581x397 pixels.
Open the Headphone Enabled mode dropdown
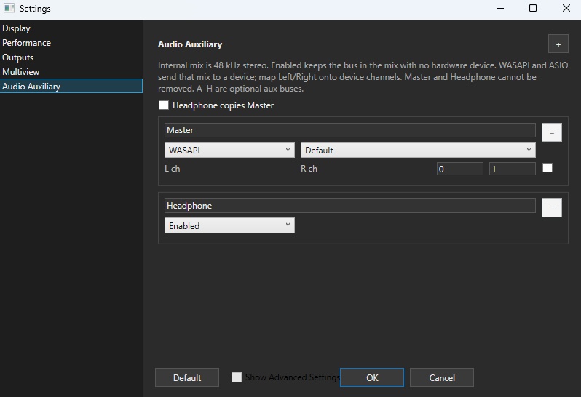click(229, 225)
